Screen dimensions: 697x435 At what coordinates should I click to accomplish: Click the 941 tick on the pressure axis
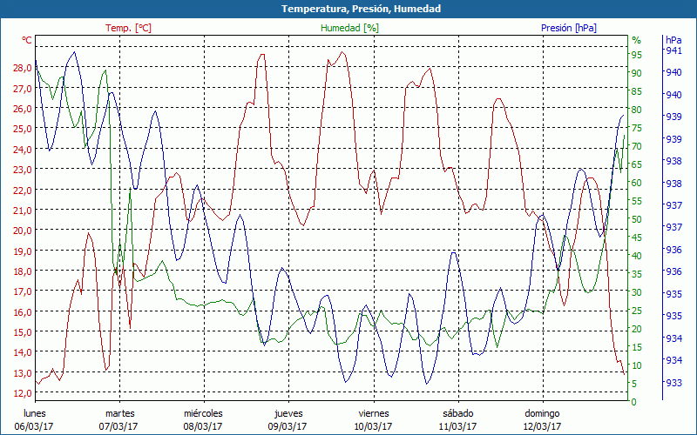point(673,50)
